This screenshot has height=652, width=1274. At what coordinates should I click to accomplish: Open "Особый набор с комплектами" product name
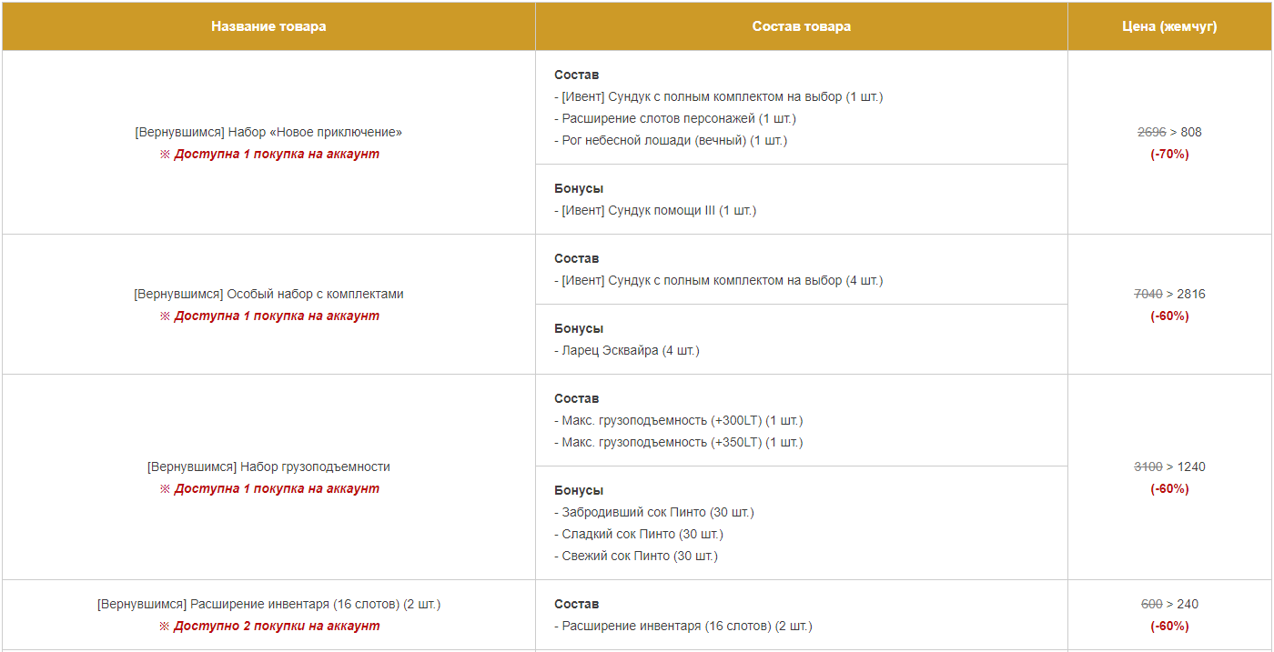(x=268, y=294)
